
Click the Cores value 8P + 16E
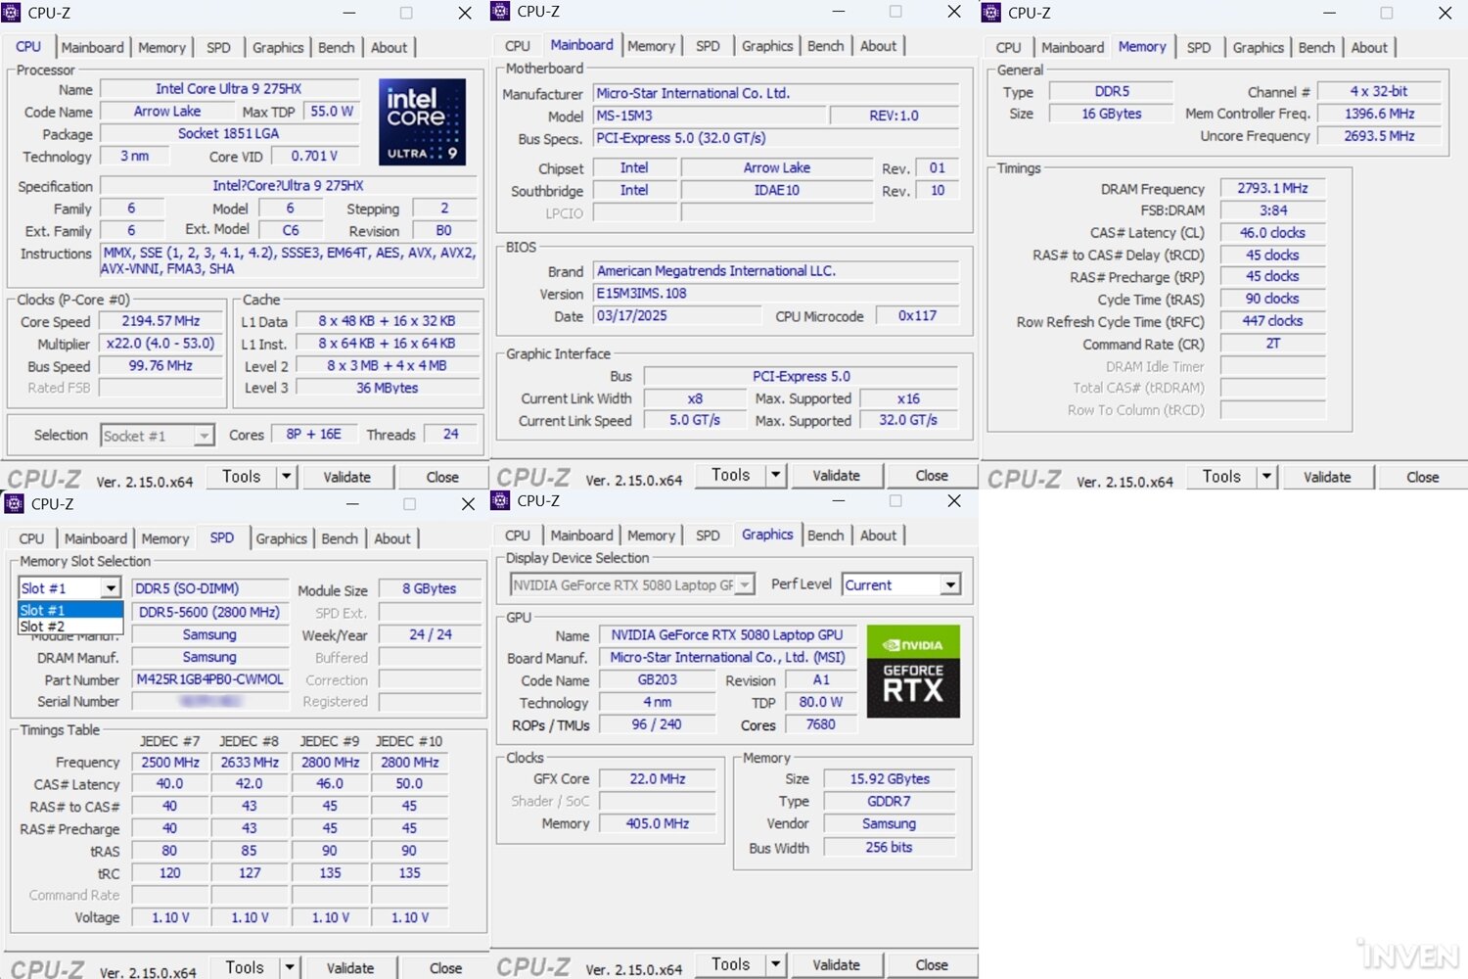coord(314,435)
